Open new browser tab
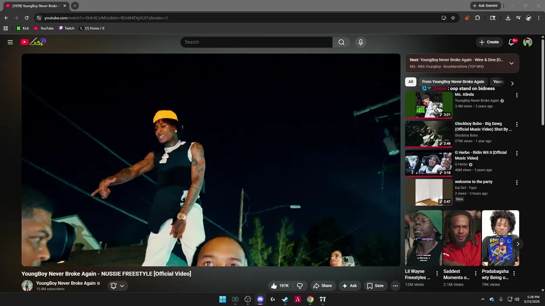The height and width of the screenshot is (306, 545). coord(75,6)
